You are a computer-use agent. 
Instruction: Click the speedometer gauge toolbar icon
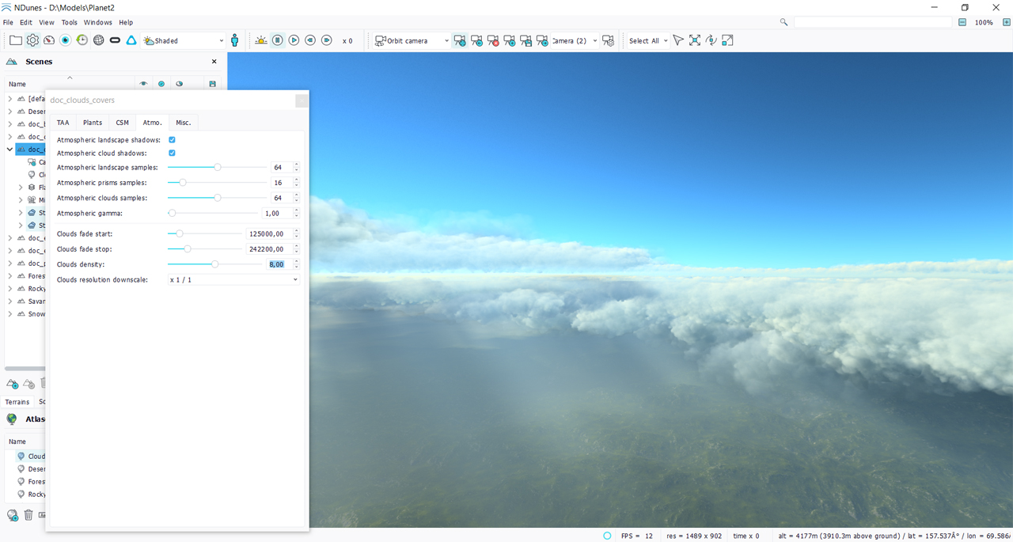point(49,40)
